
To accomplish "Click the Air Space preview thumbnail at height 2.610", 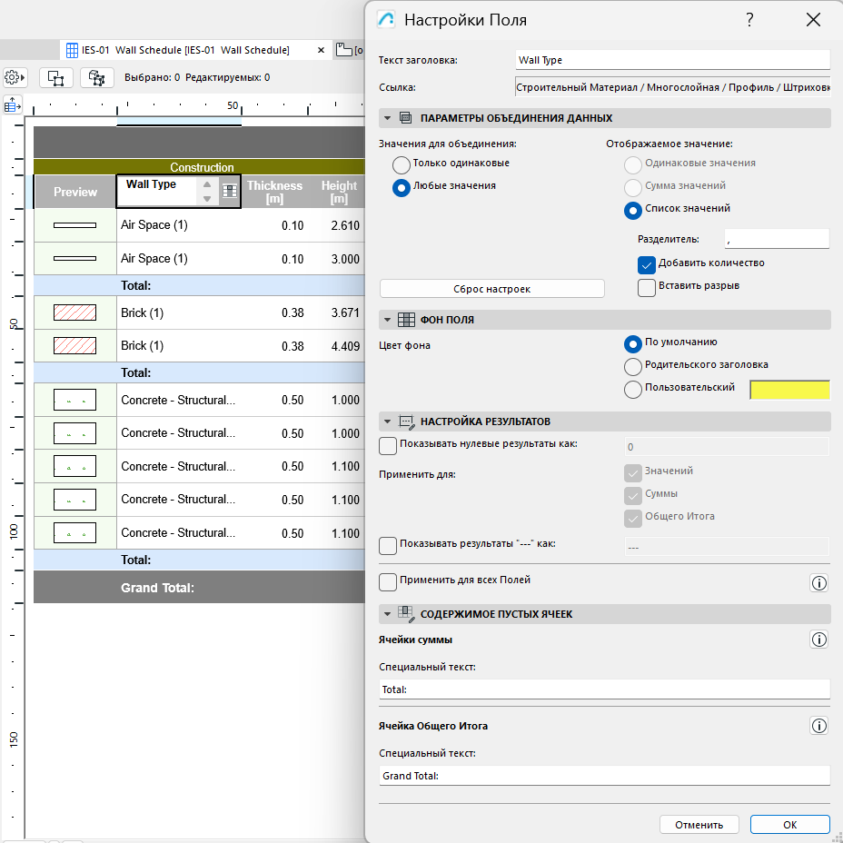I will tap(74, 225).
